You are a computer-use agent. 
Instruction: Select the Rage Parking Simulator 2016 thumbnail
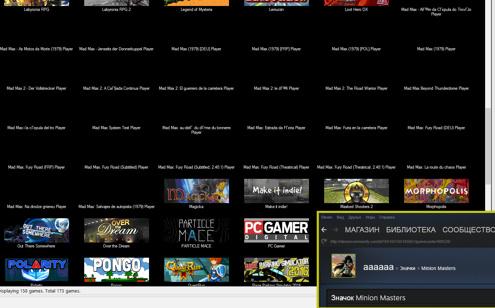tap(277, 270)
